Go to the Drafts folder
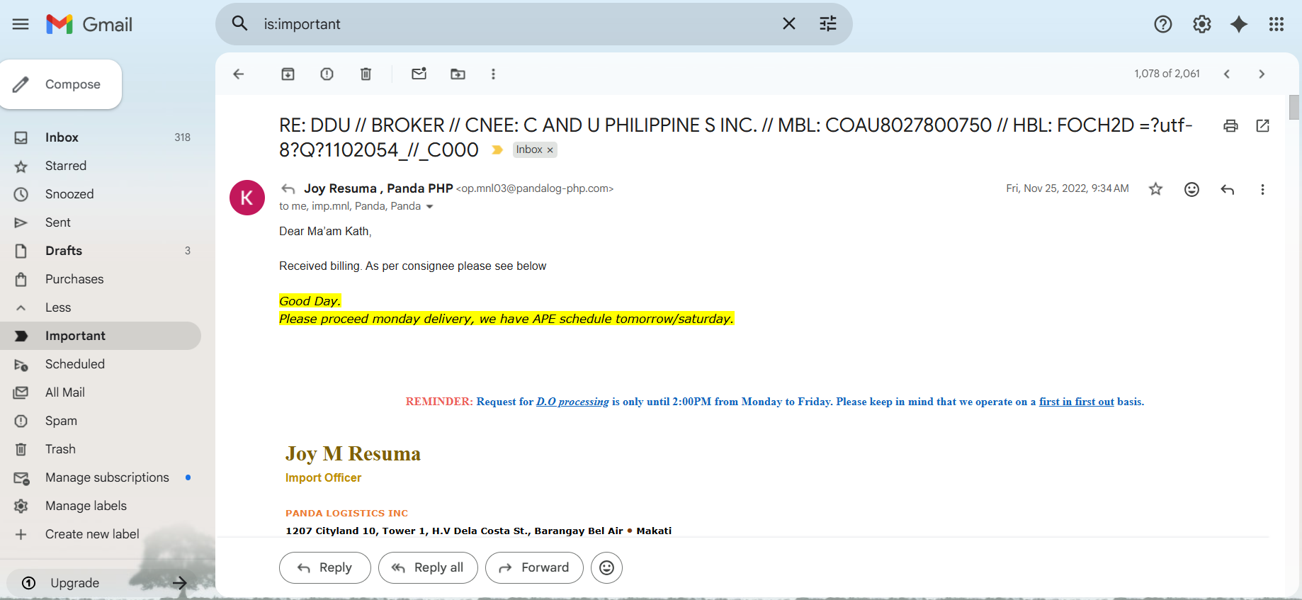 tap(63, 251)
